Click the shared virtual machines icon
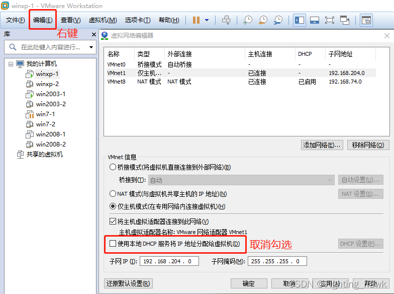The image size is (394, 294). coord(20,154)
